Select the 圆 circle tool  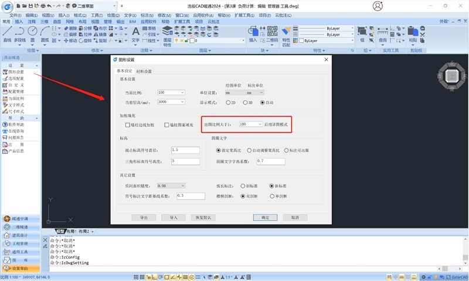[x=32, y=34]
